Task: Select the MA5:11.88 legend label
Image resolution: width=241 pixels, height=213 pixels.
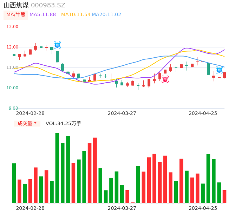Action: pos(43,15)
